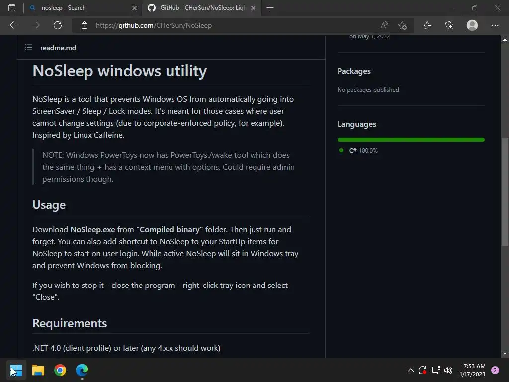509x382 pixels.
Task: Click the Microsoft Edge taskbar icon
Action: pos(82,370)
